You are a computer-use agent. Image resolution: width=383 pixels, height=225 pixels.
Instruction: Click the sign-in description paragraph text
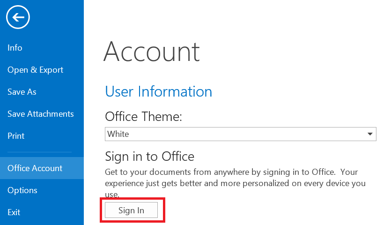click(234, 178)
